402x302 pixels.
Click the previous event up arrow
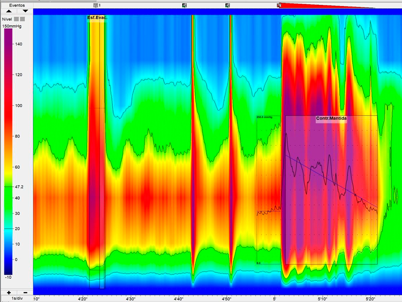tap(8, 11)
